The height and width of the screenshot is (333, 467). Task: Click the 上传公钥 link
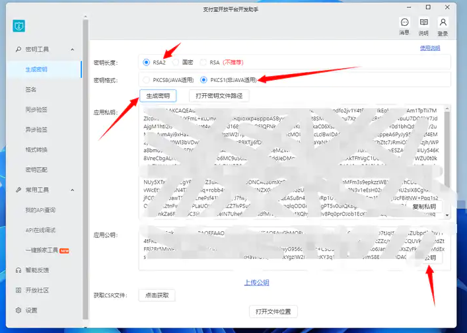tap(257, 283)
